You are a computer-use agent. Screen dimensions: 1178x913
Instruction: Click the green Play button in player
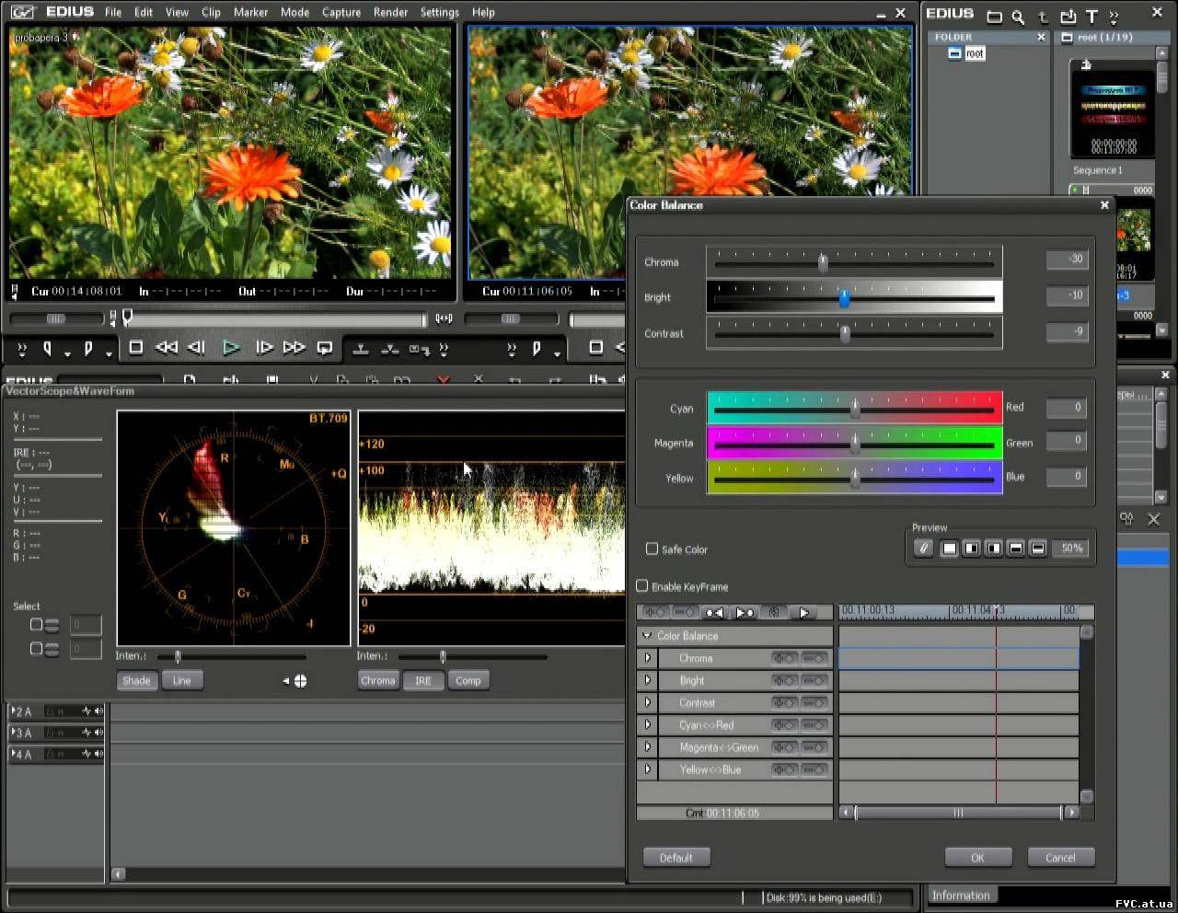(x=231, y=348)
